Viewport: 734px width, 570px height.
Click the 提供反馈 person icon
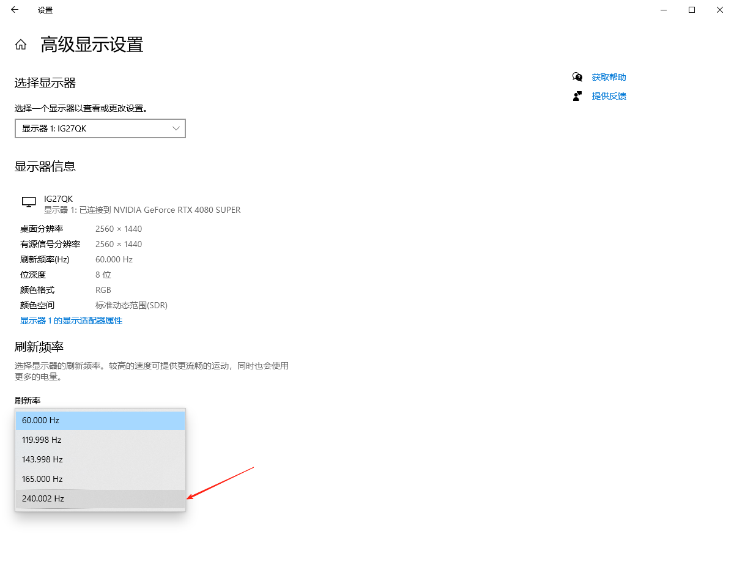tap(577, 96)
